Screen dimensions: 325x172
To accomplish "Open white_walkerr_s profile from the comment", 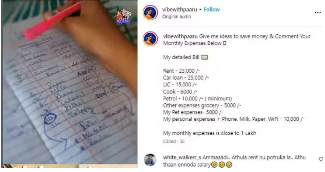I will pos(182,158).
